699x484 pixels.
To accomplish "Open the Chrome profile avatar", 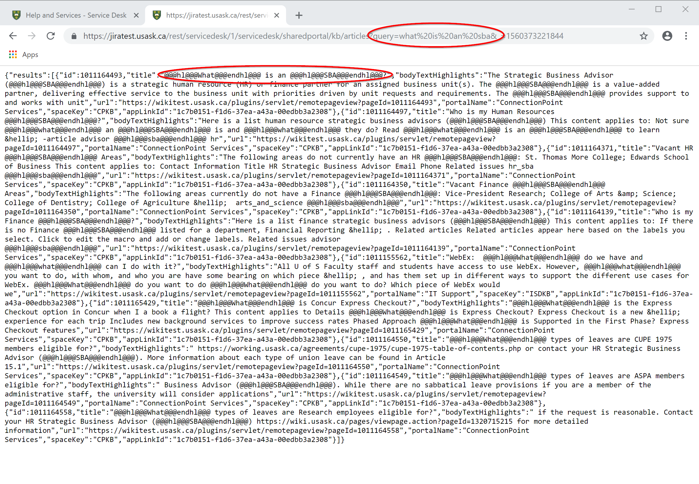I will point(667,36).
